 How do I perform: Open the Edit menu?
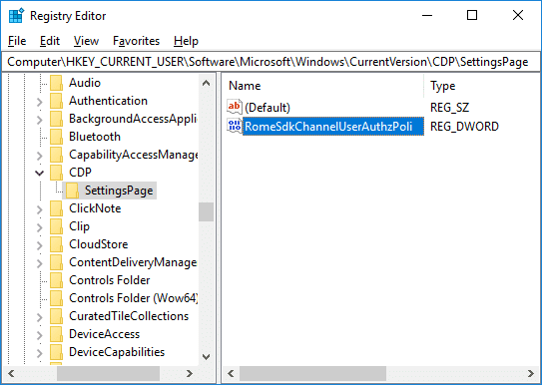50,41
